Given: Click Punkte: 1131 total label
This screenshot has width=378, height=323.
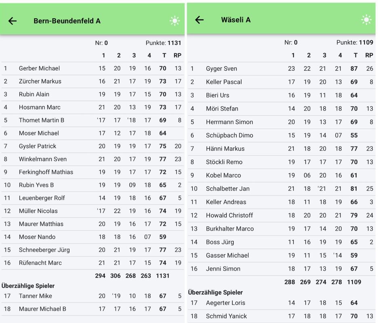Looking at the screenshot, I should 163,43.
